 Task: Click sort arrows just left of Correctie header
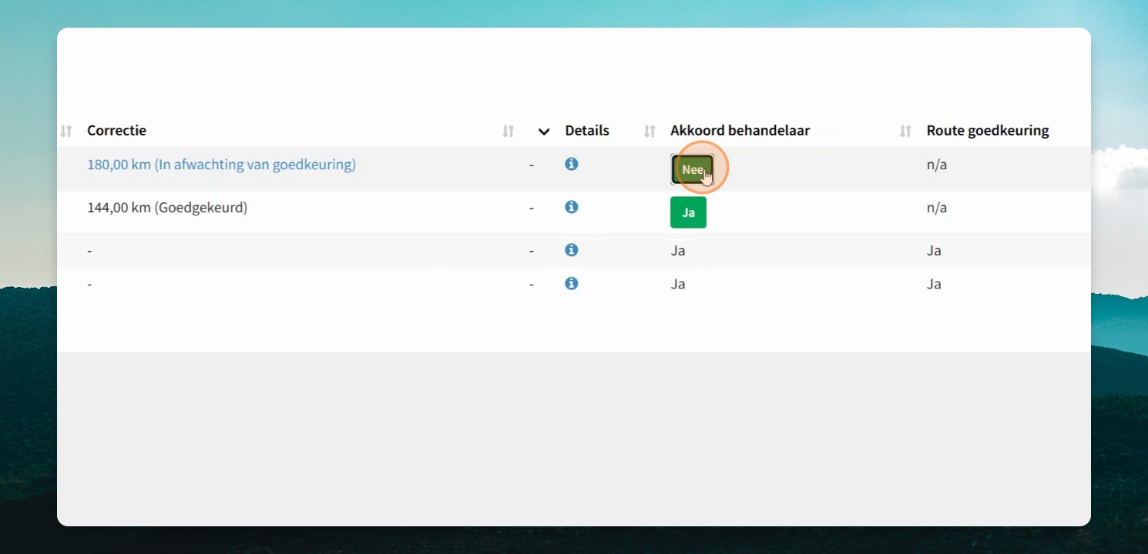click(66, 131)
